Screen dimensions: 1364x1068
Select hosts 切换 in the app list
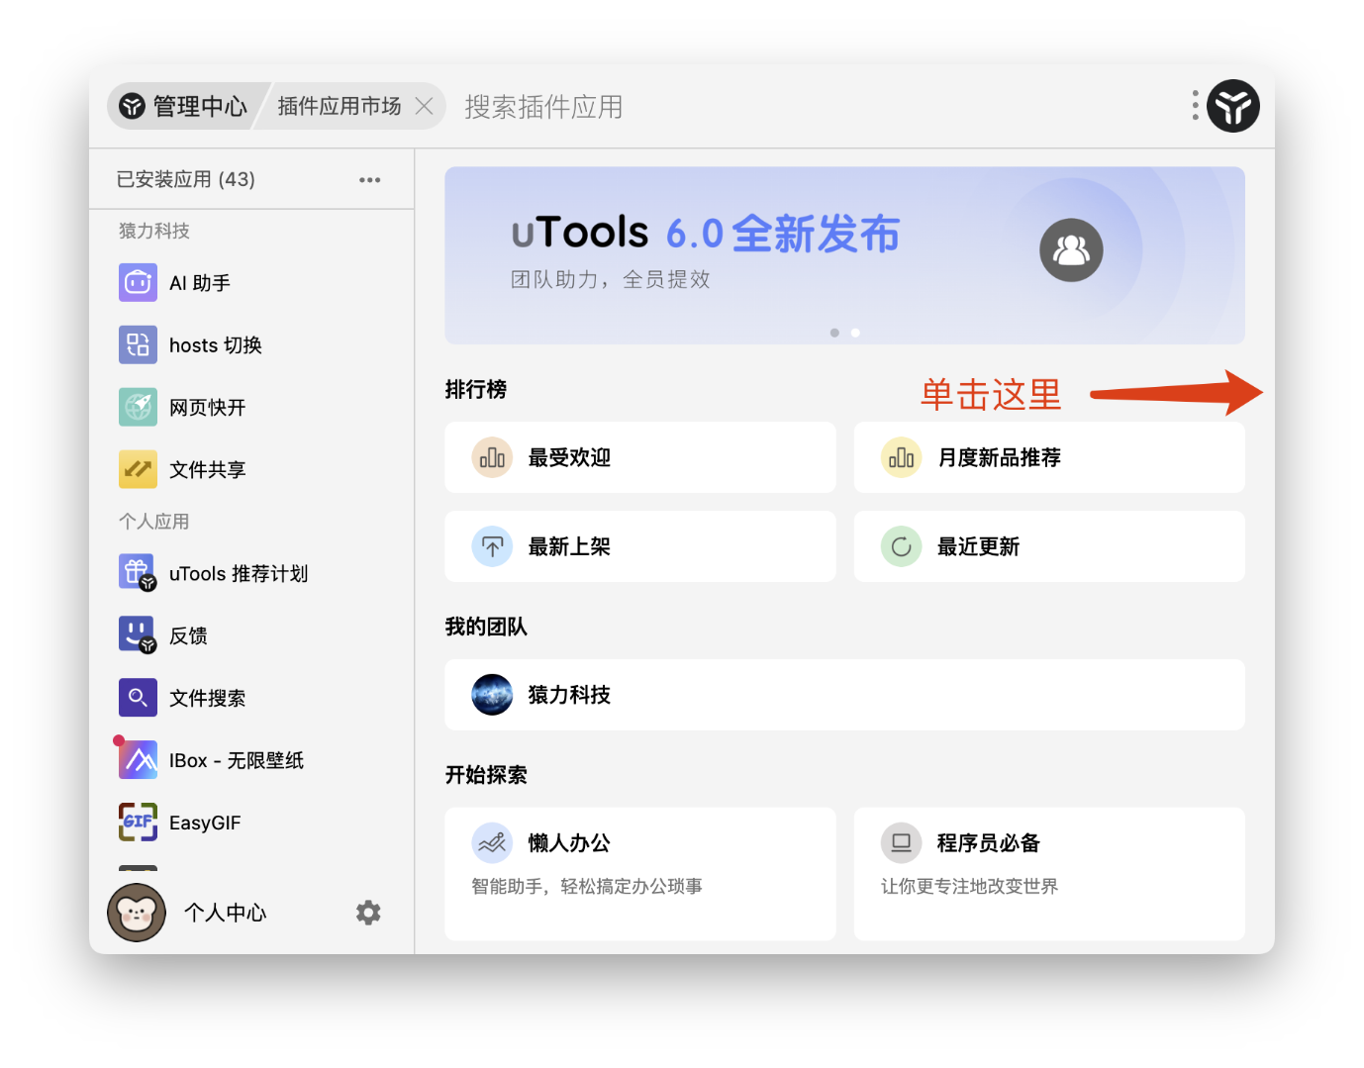point(251,345)
